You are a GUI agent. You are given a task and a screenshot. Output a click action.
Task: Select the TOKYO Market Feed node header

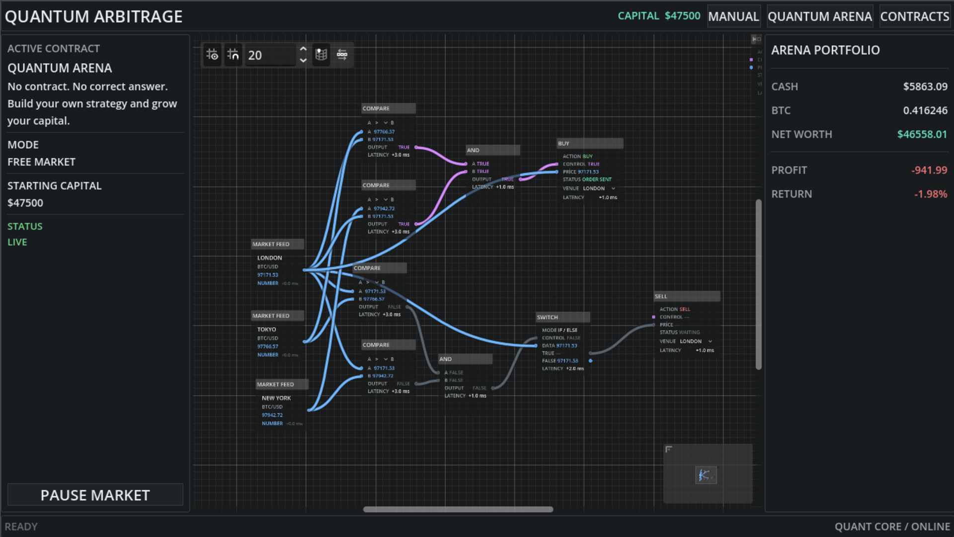[278, 316]
